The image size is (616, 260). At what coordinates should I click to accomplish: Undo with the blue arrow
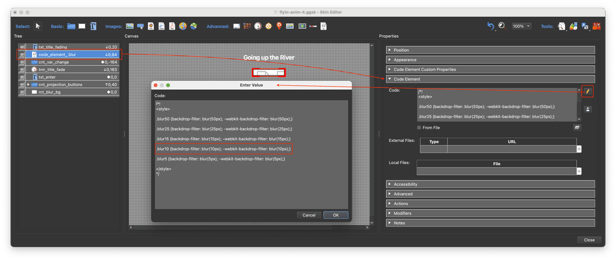click(x=491, y=26)
